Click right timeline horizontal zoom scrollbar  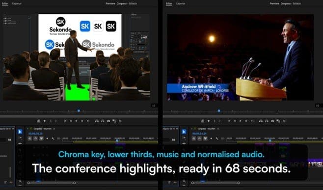(215, 183)
